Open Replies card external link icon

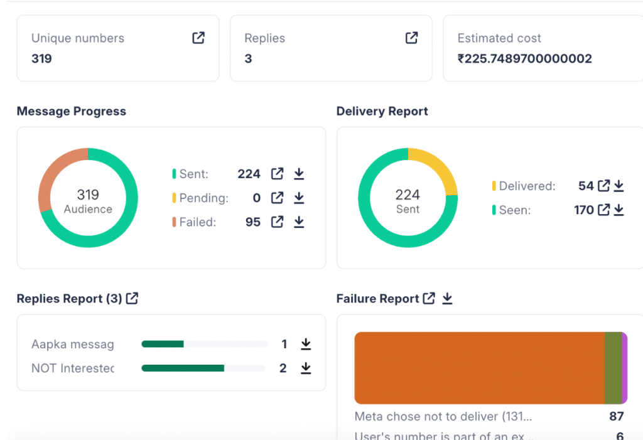pyautogui.click(x=411, y=38)
